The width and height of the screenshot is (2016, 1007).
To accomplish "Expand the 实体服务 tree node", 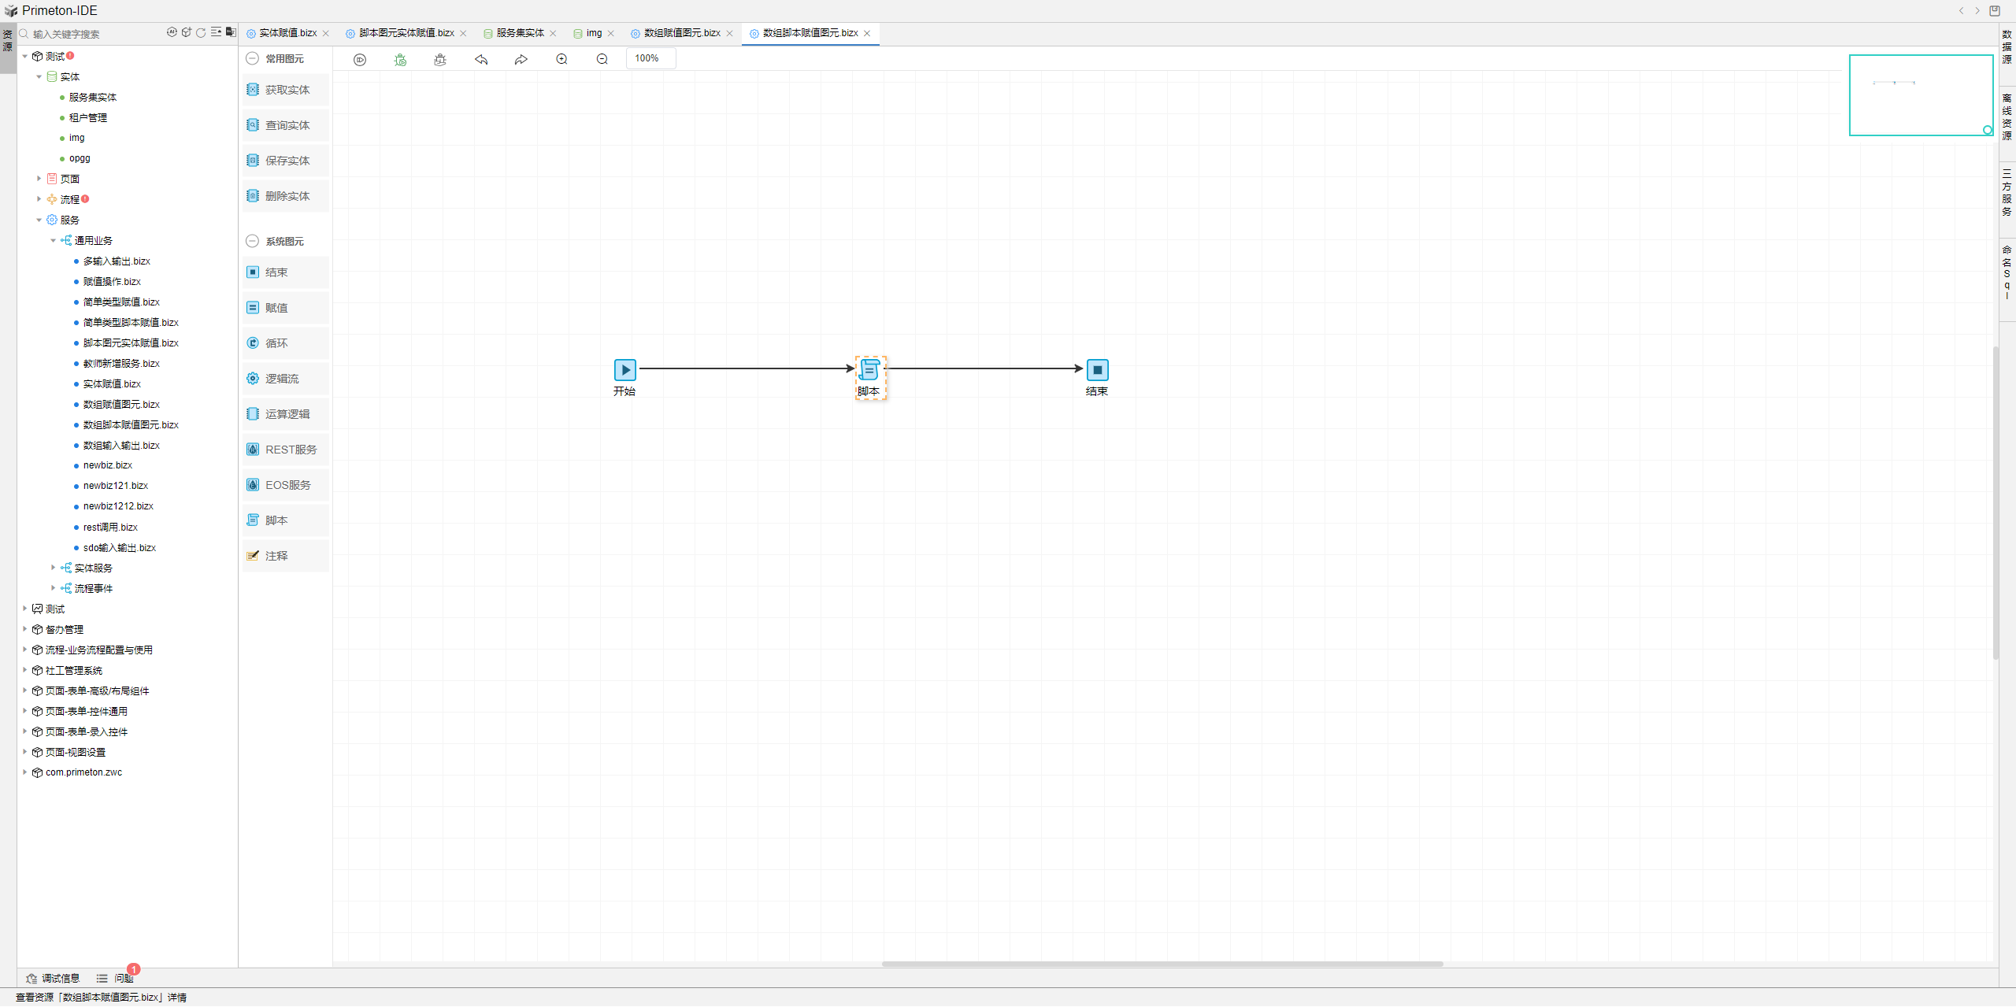I will click(53, 568).
